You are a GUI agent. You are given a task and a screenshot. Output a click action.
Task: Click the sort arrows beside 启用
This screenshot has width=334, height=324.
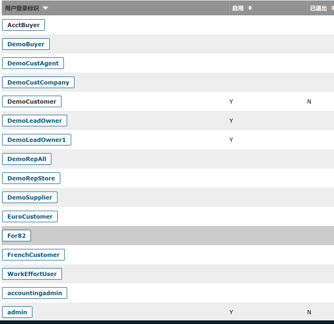coord(250,8)
